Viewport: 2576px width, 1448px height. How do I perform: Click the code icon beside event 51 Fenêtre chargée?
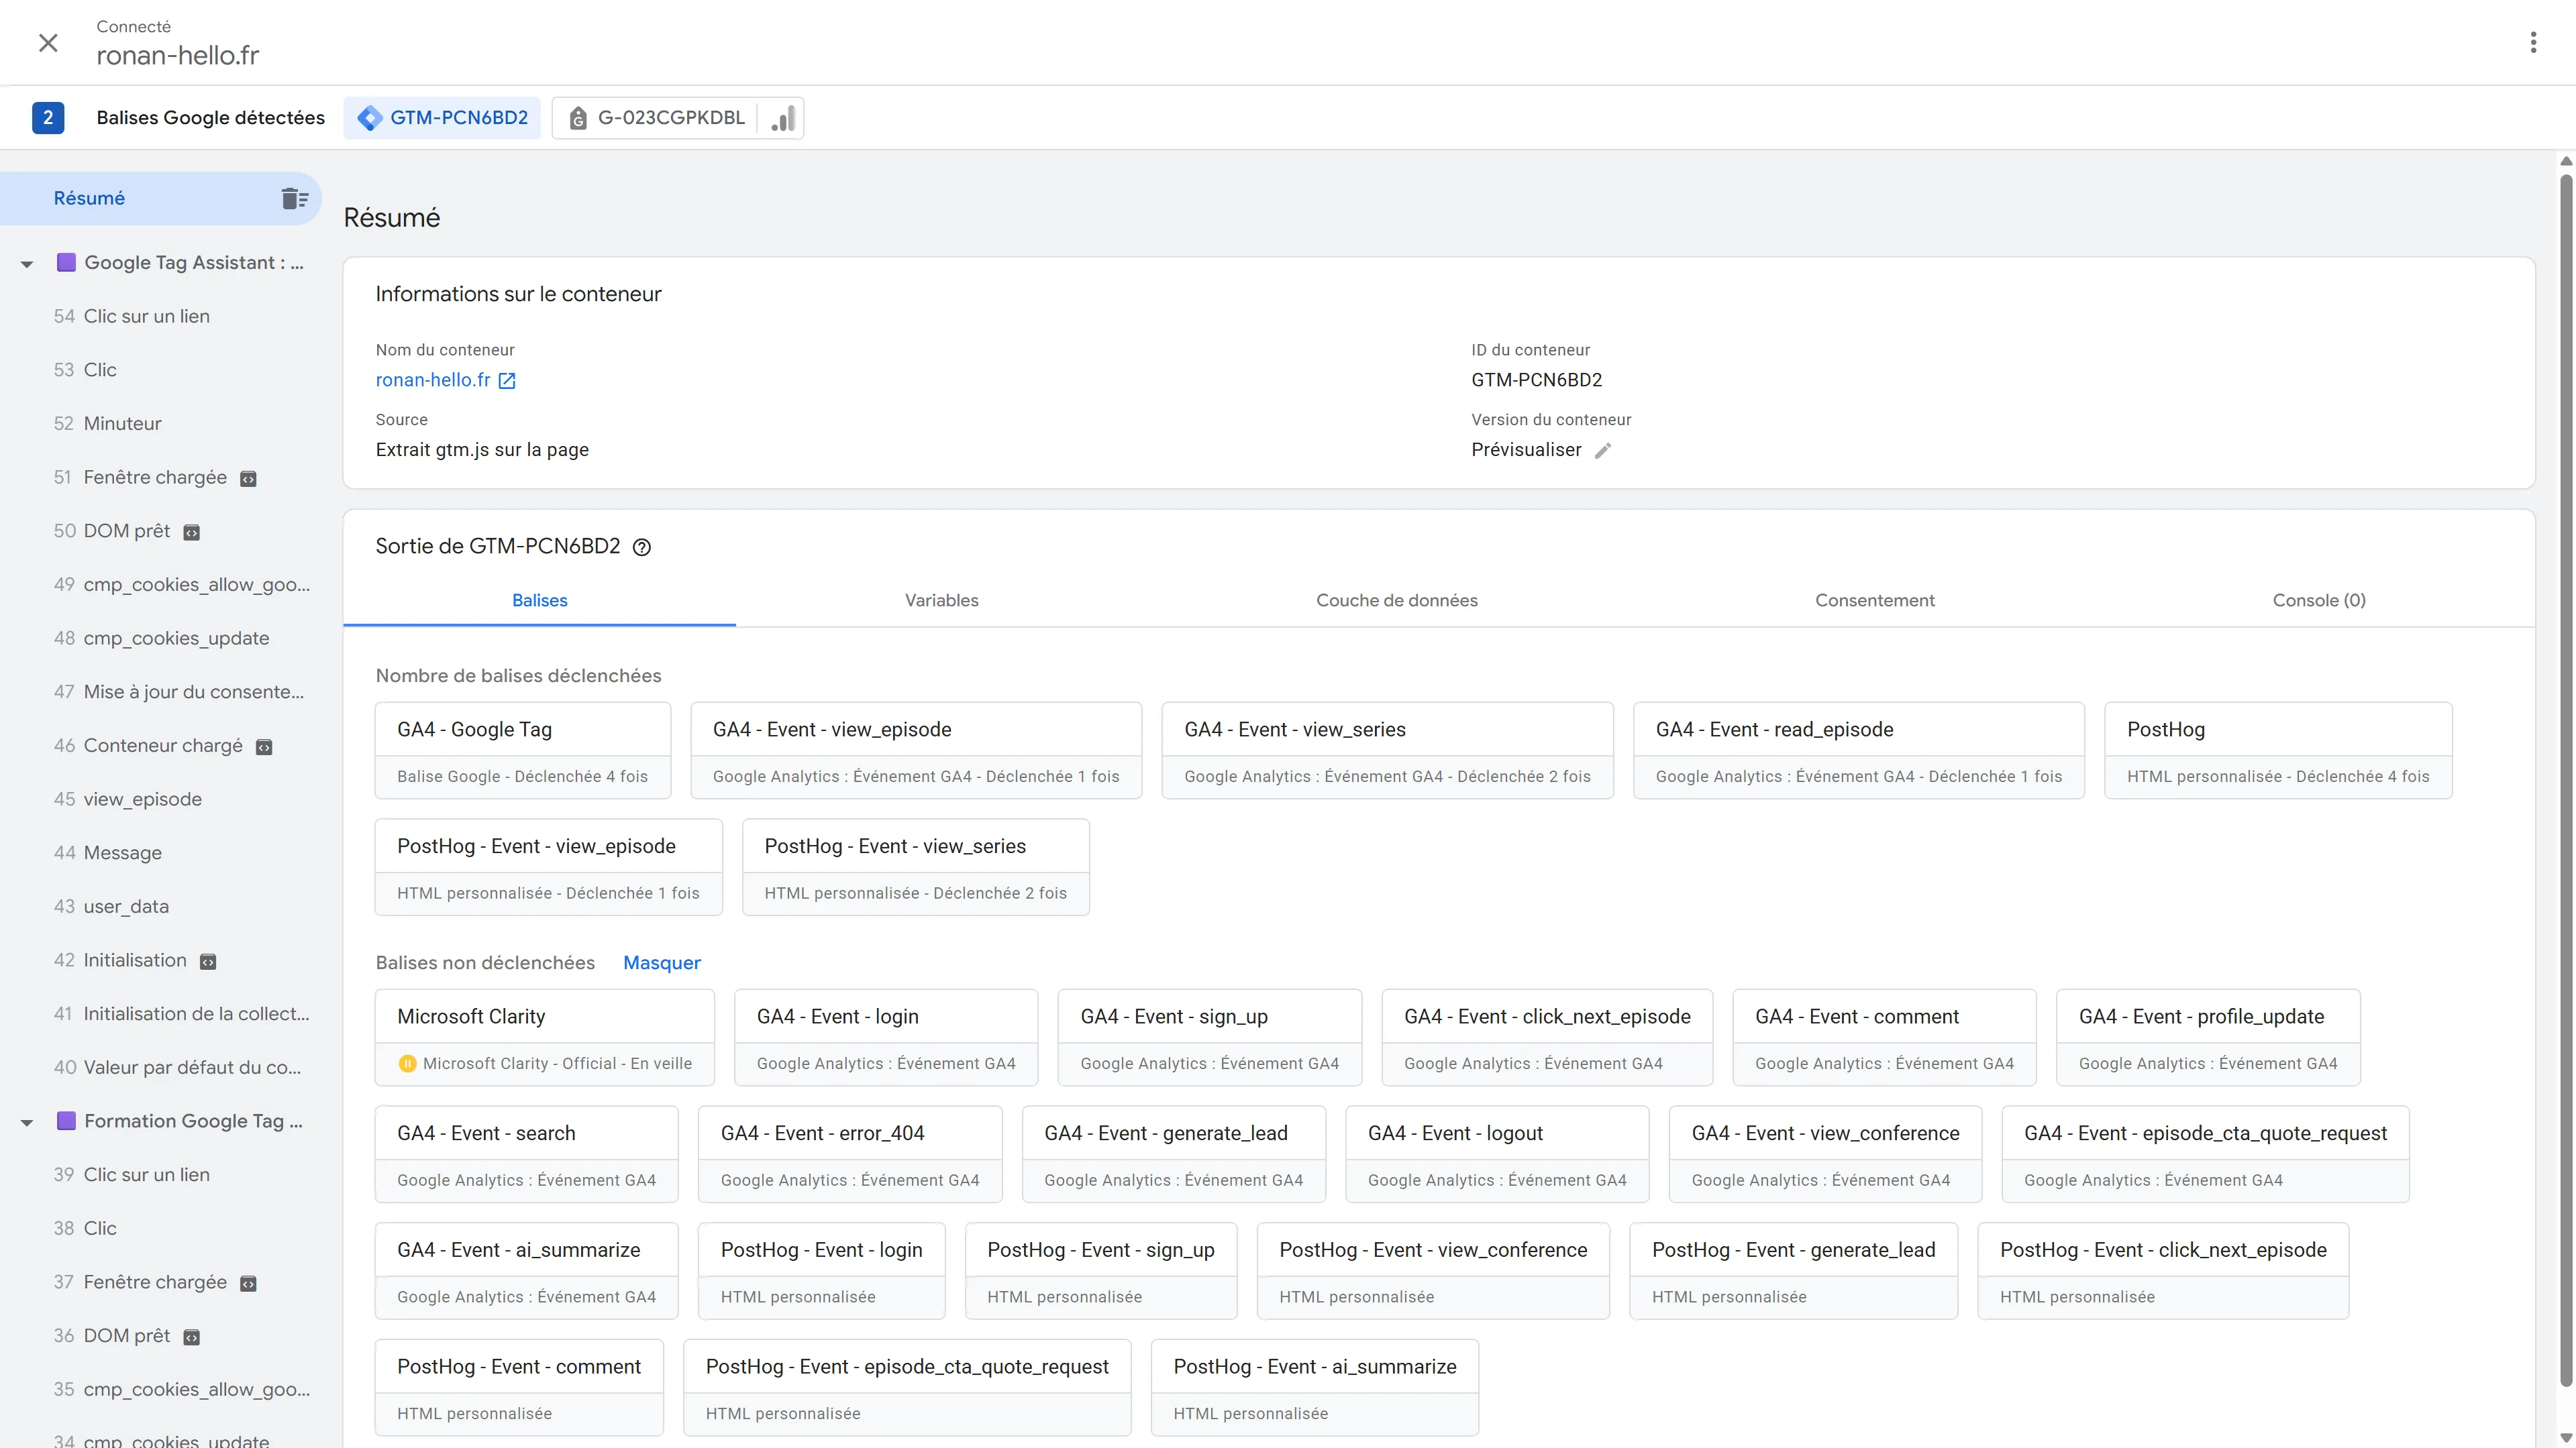248,479
